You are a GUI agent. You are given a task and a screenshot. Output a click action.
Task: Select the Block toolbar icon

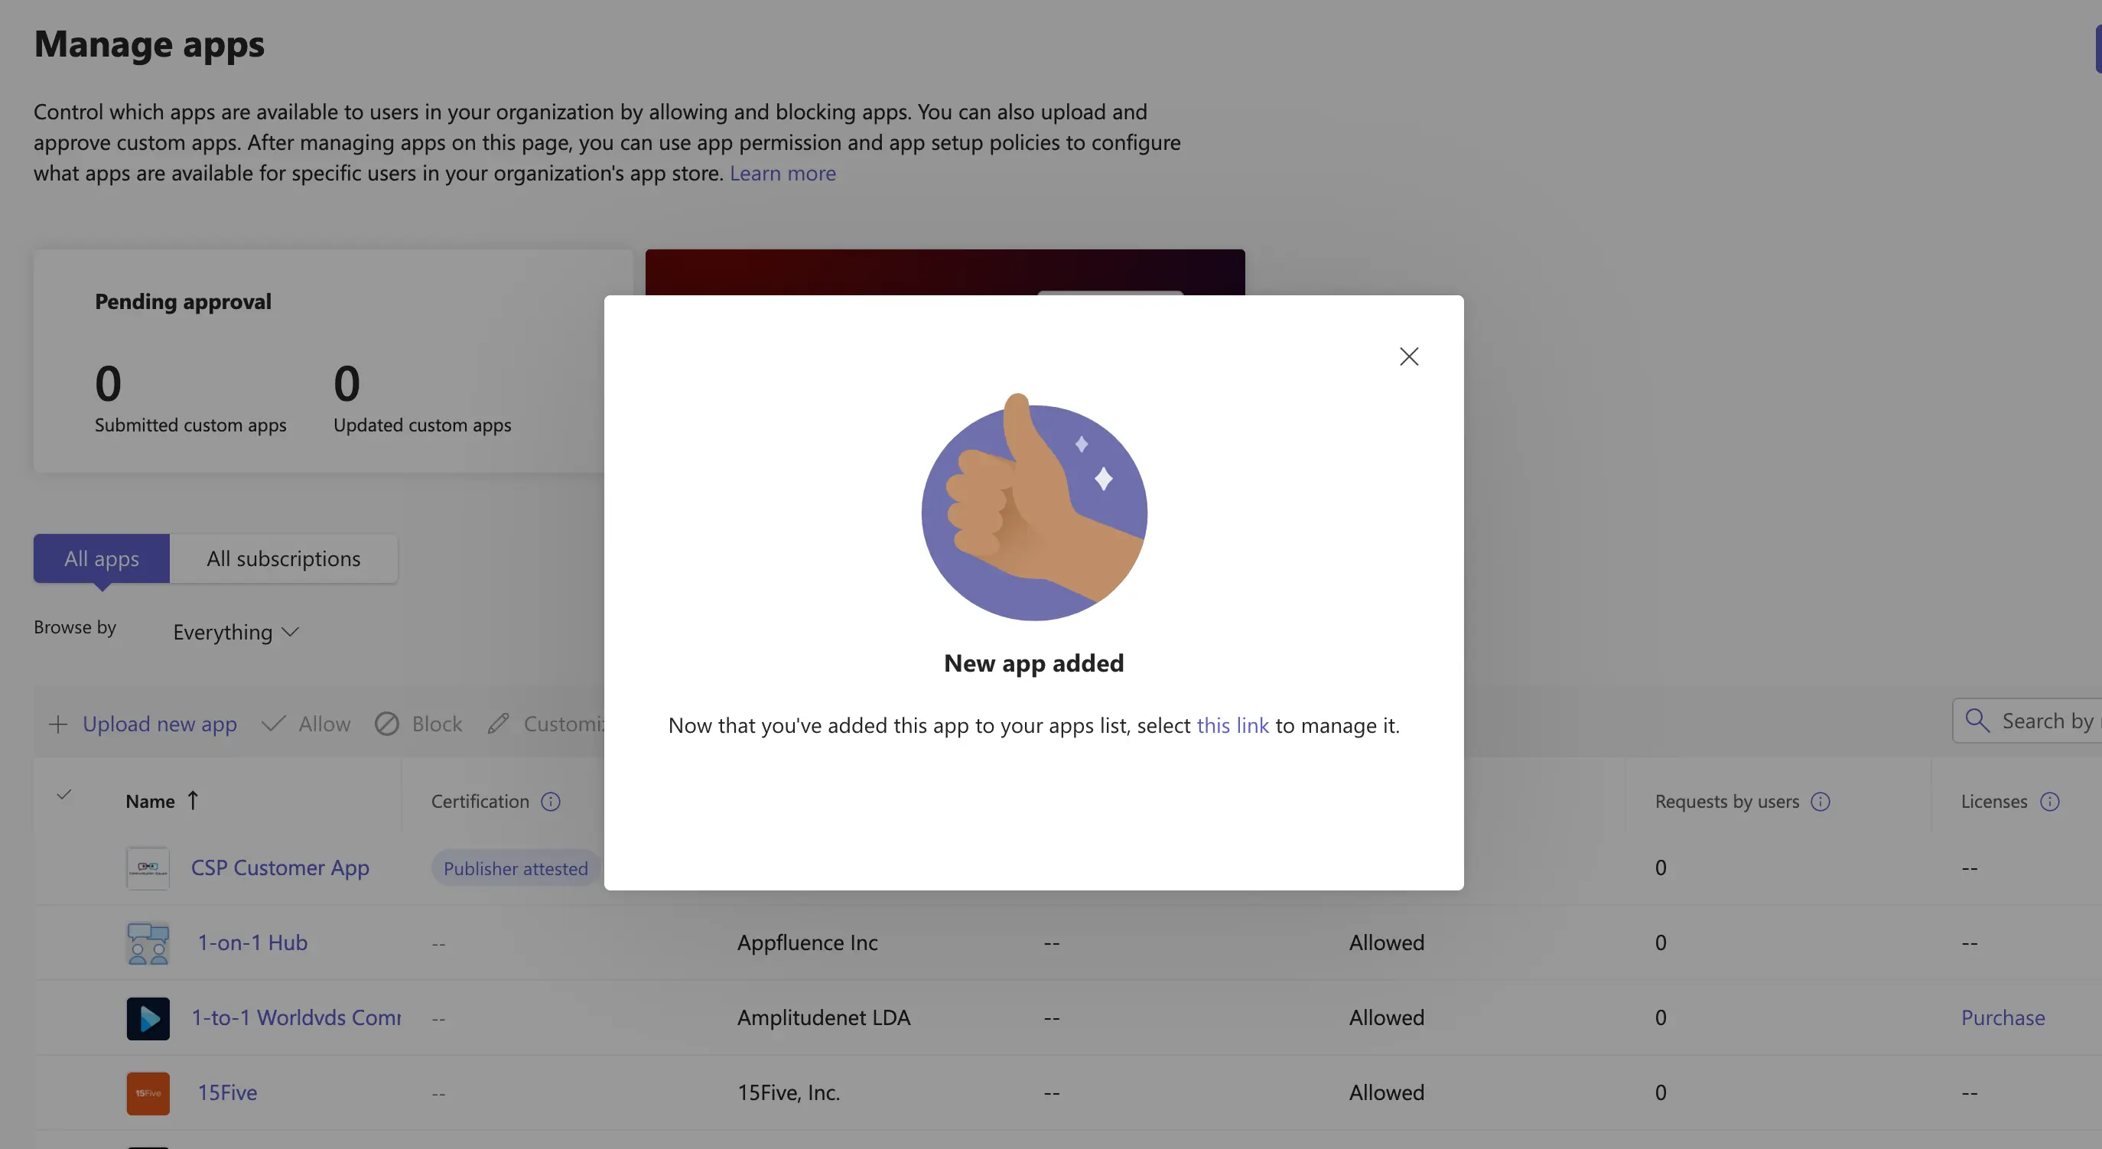[388, 724]
